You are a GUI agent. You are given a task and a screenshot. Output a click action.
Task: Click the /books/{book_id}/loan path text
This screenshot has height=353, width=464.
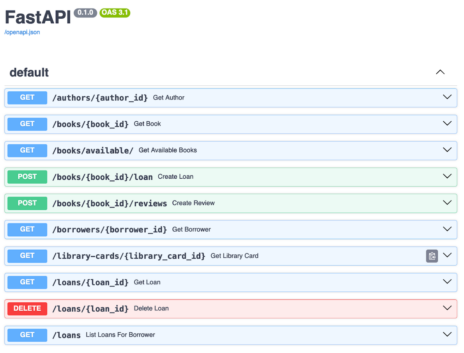[x=103, y=177]
